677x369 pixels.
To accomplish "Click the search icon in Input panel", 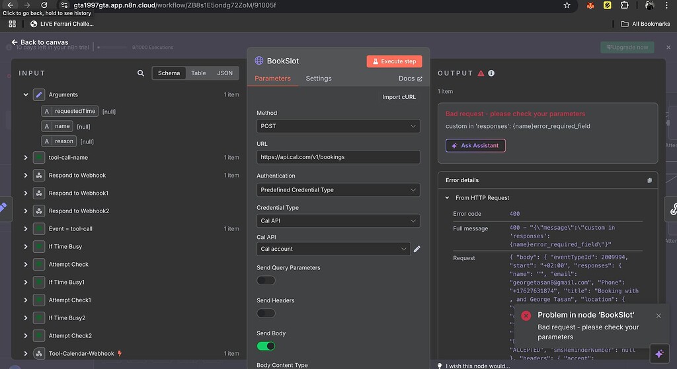I will pos(141,73).
